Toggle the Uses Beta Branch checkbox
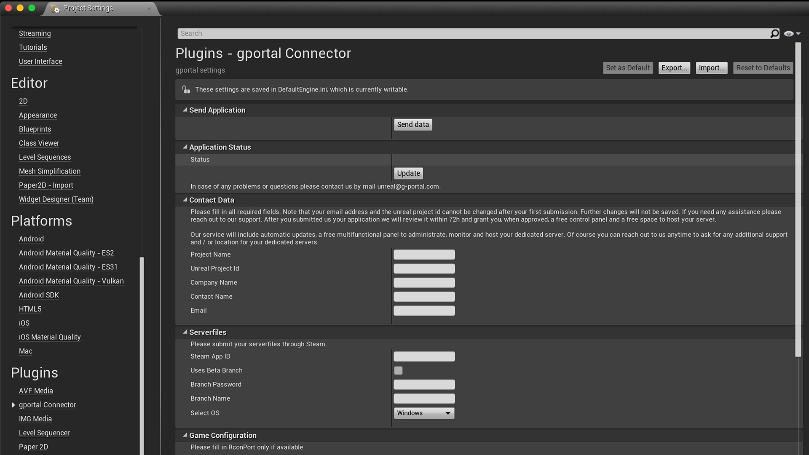Screen dimensions: 809x455 tap(398, 370)
